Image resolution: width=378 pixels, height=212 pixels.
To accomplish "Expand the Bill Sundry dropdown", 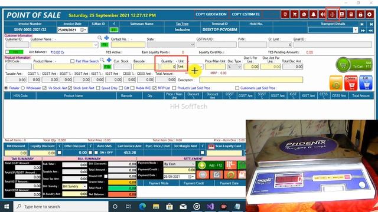I will coord(84,186).
